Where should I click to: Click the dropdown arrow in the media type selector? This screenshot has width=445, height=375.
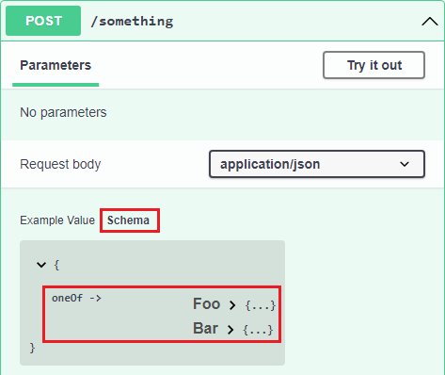tap(405, 164)
